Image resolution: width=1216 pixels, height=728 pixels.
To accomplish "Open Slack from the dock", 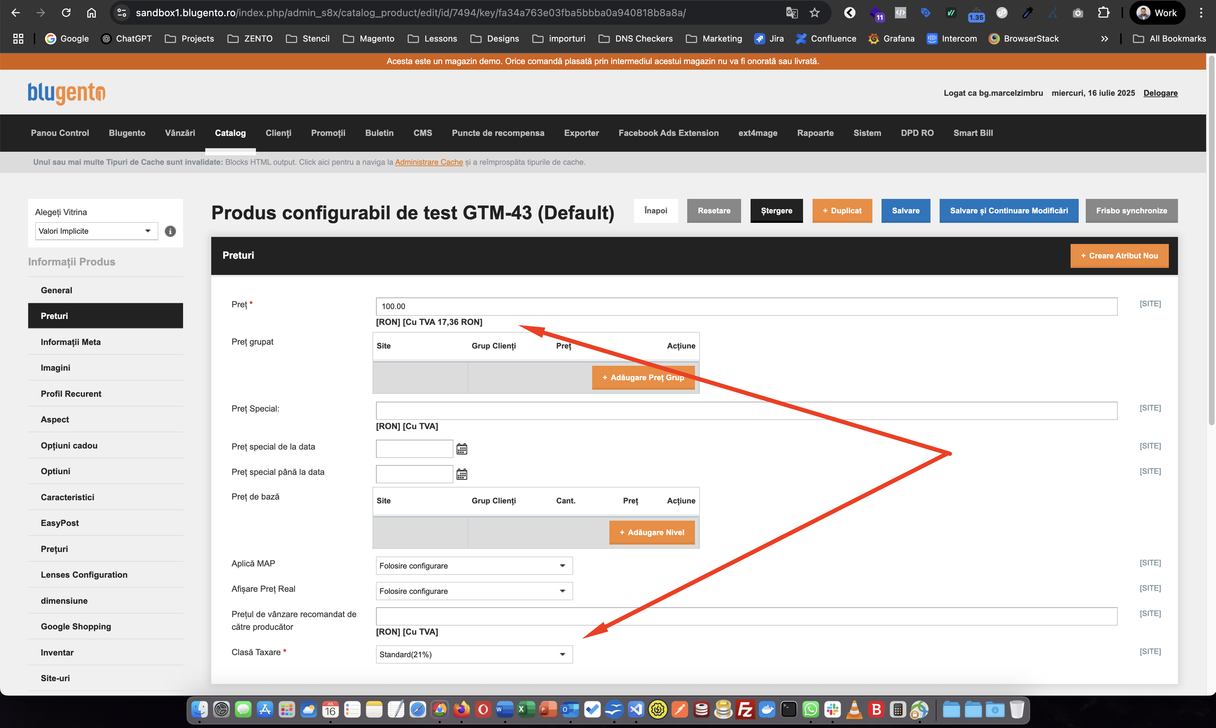I will (832, 709).
